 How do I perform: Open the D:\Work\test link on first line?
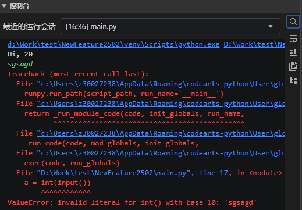(254, 44)
